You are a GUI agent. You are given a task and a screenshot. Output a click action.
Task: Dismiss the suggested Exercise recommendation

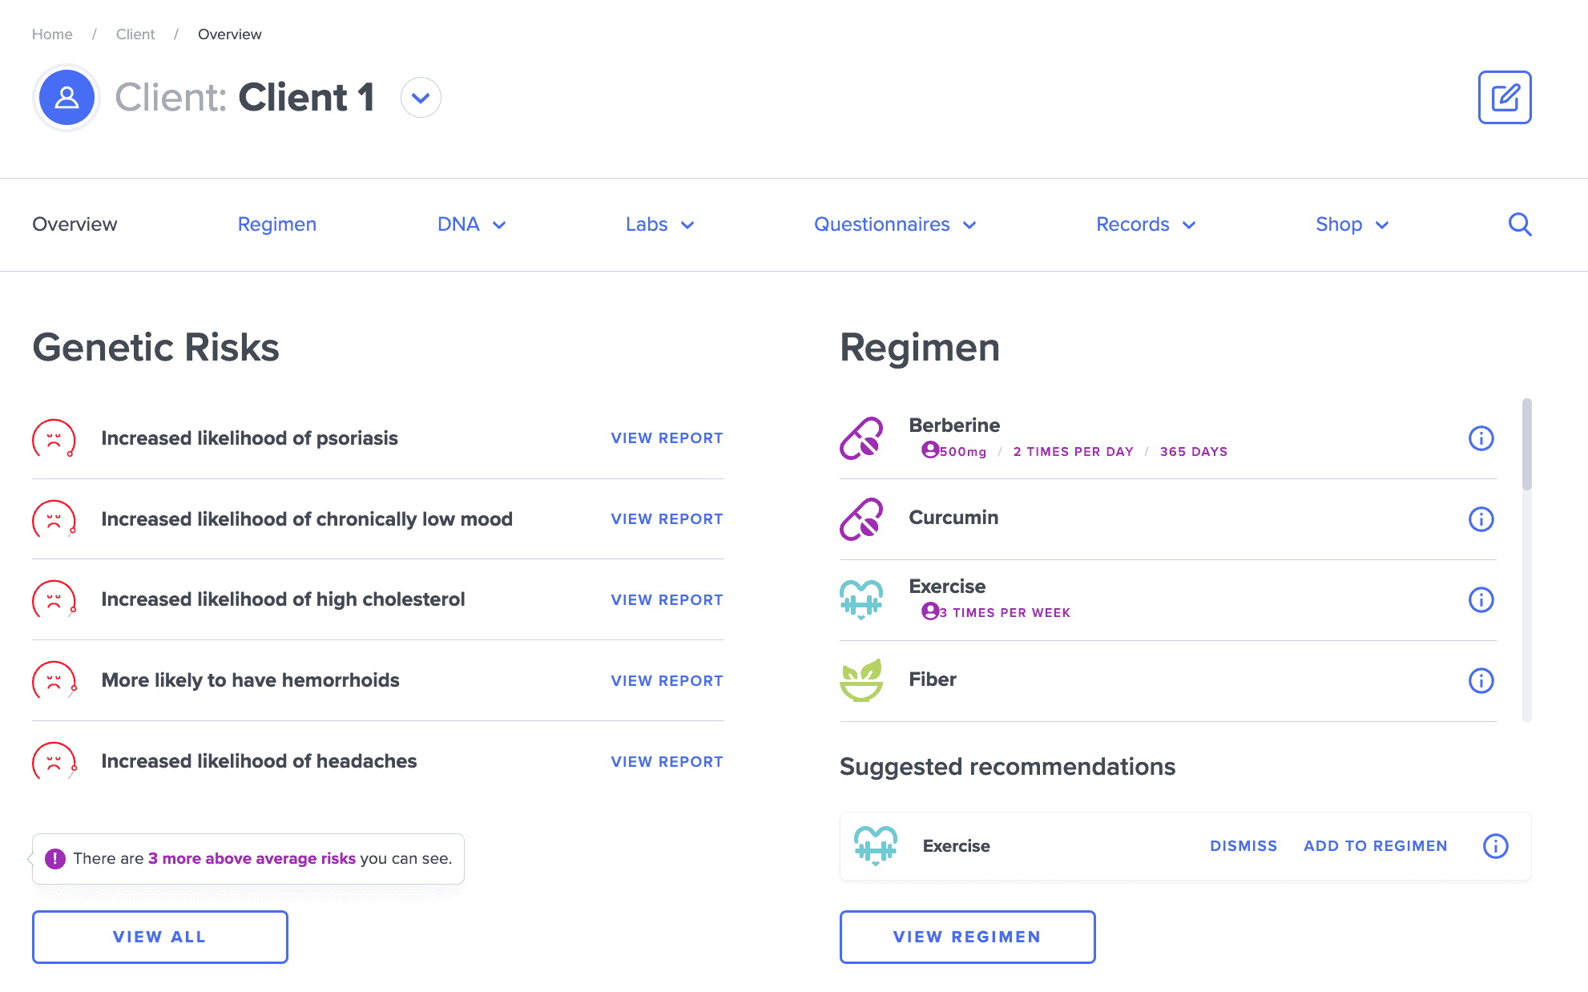coord(1243,845)
